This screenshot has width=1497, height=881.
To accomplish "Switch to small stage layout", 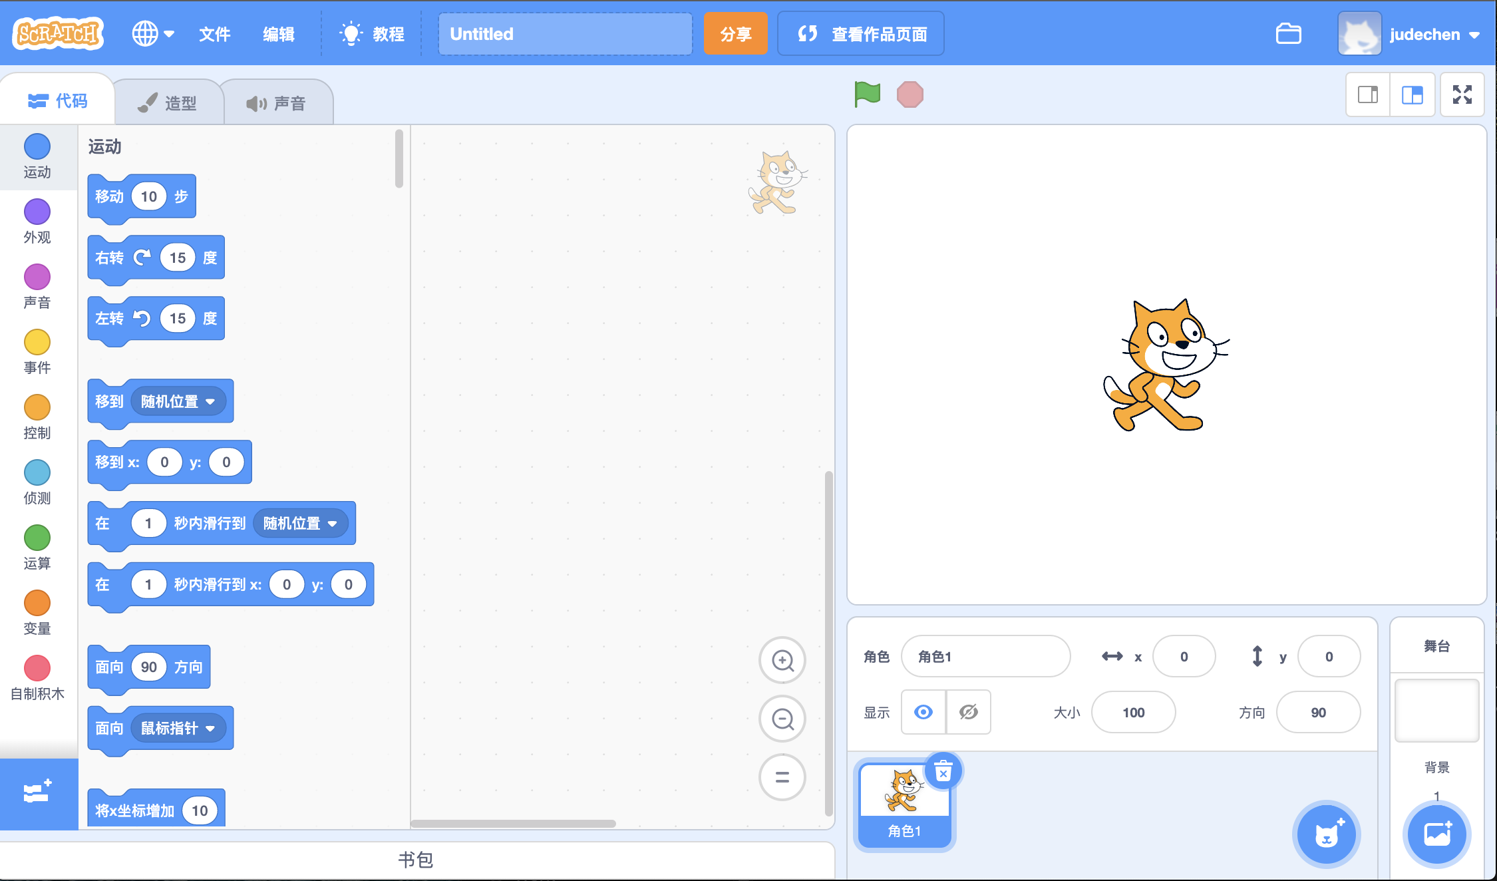I will tap(1368, 94).
